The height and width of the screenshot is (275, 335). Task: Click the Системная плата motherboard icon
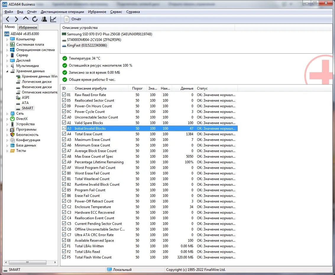click(12, 45)
